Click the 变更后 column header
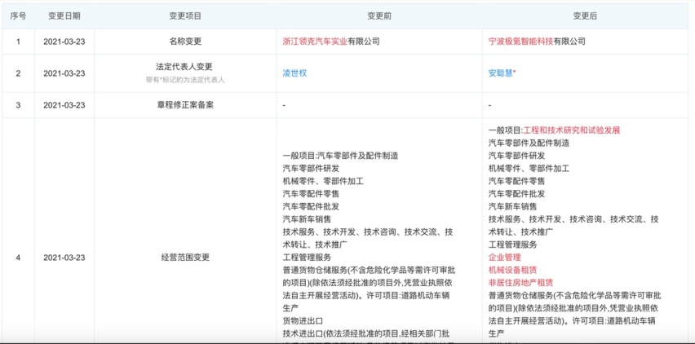This screenshot has height=344, width=695. [585, 16]
